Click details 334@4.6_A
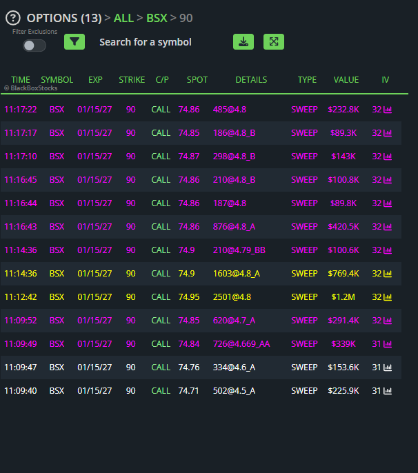Viewport: 418px width, 473px height. (235, 368)
